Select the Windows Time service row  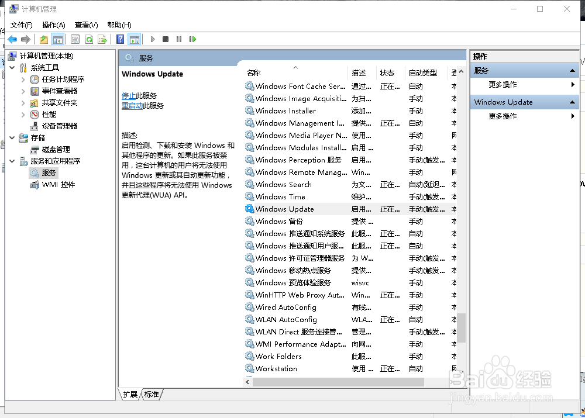[x=350, y=197]
